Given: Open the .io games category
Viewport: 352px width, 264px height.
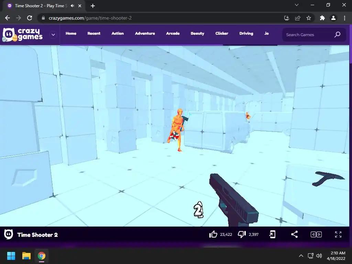Looking at the screenshot, I should [x=266, y=33].
